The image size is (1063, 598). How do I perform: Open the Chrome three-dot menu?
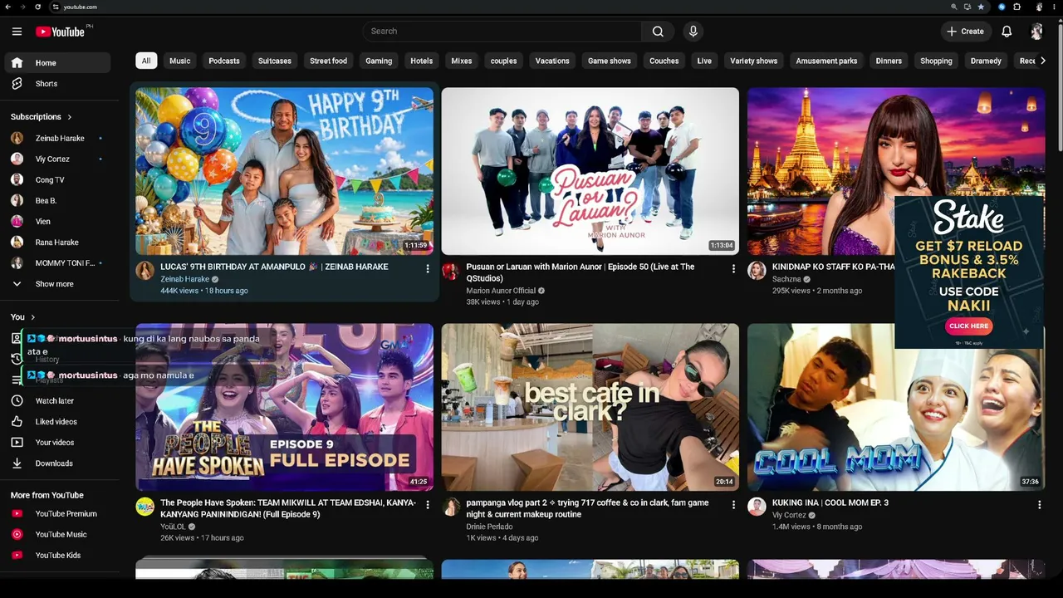pyautogui.click(x=1055, y=7)
